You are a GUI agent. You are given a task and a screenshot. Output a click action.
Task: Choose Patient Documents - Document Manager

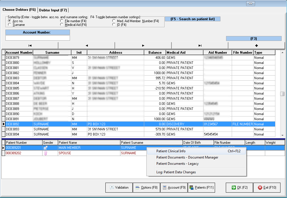tap(187, 157)
